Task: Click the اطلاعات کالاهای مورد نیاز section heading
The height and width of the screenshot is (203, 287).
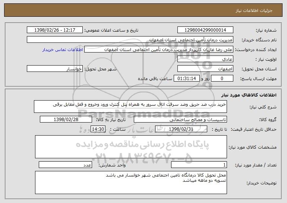Action: [249, 95]
